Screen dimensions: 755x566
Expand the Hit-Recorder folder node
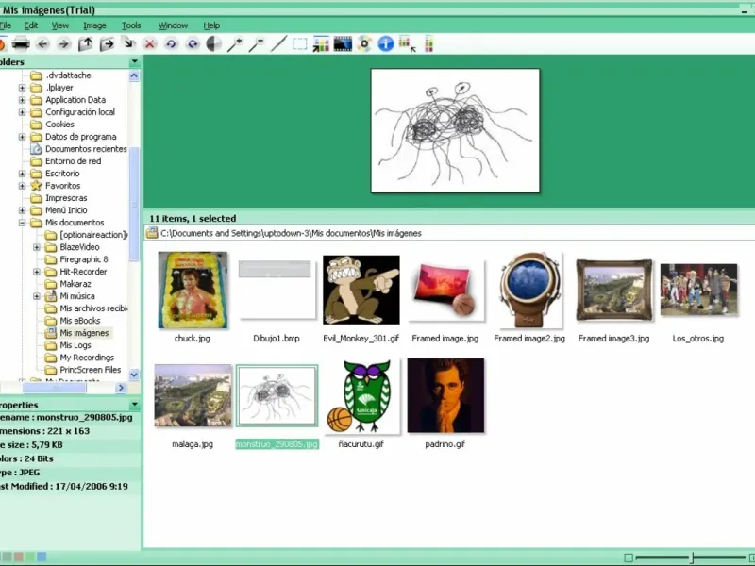pos(37,272)
